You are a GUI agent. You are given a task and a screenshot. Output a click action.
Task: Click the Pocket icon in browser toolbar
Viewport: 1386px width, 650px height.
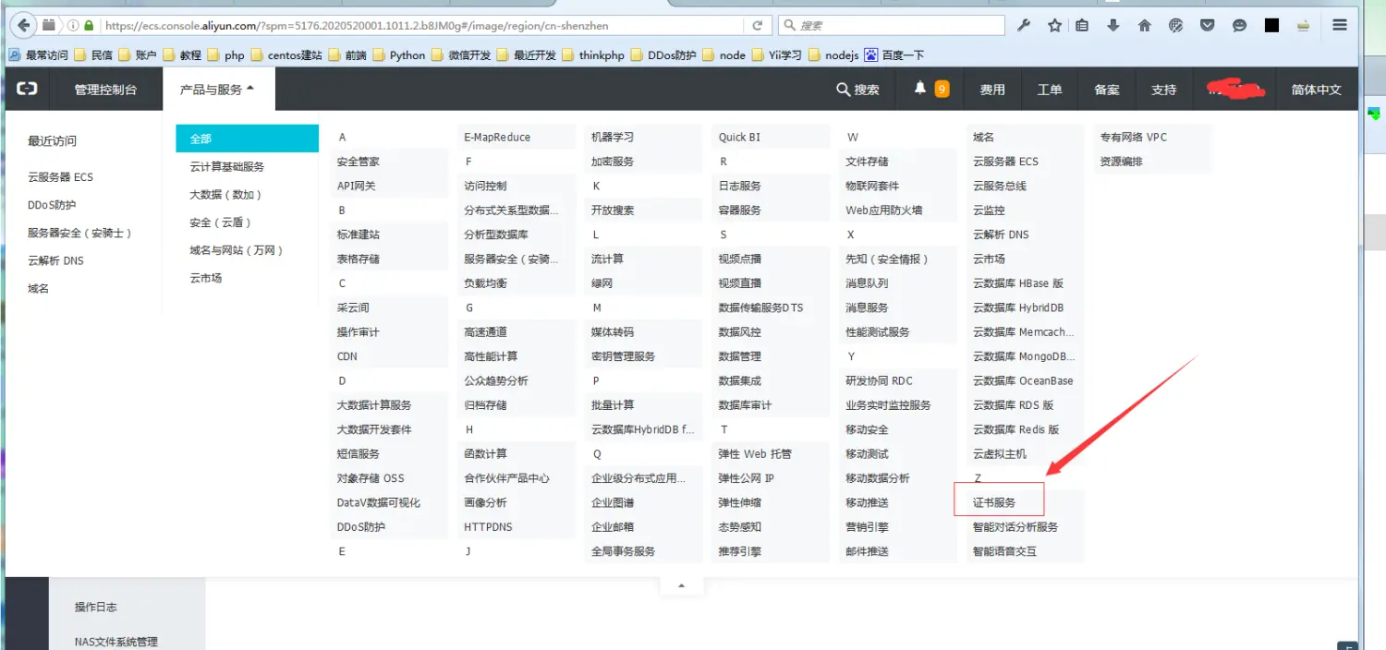[1208, 26]
